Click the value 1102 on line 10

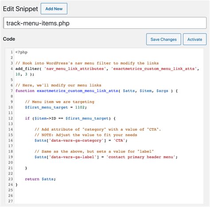[x=80, y=107]
